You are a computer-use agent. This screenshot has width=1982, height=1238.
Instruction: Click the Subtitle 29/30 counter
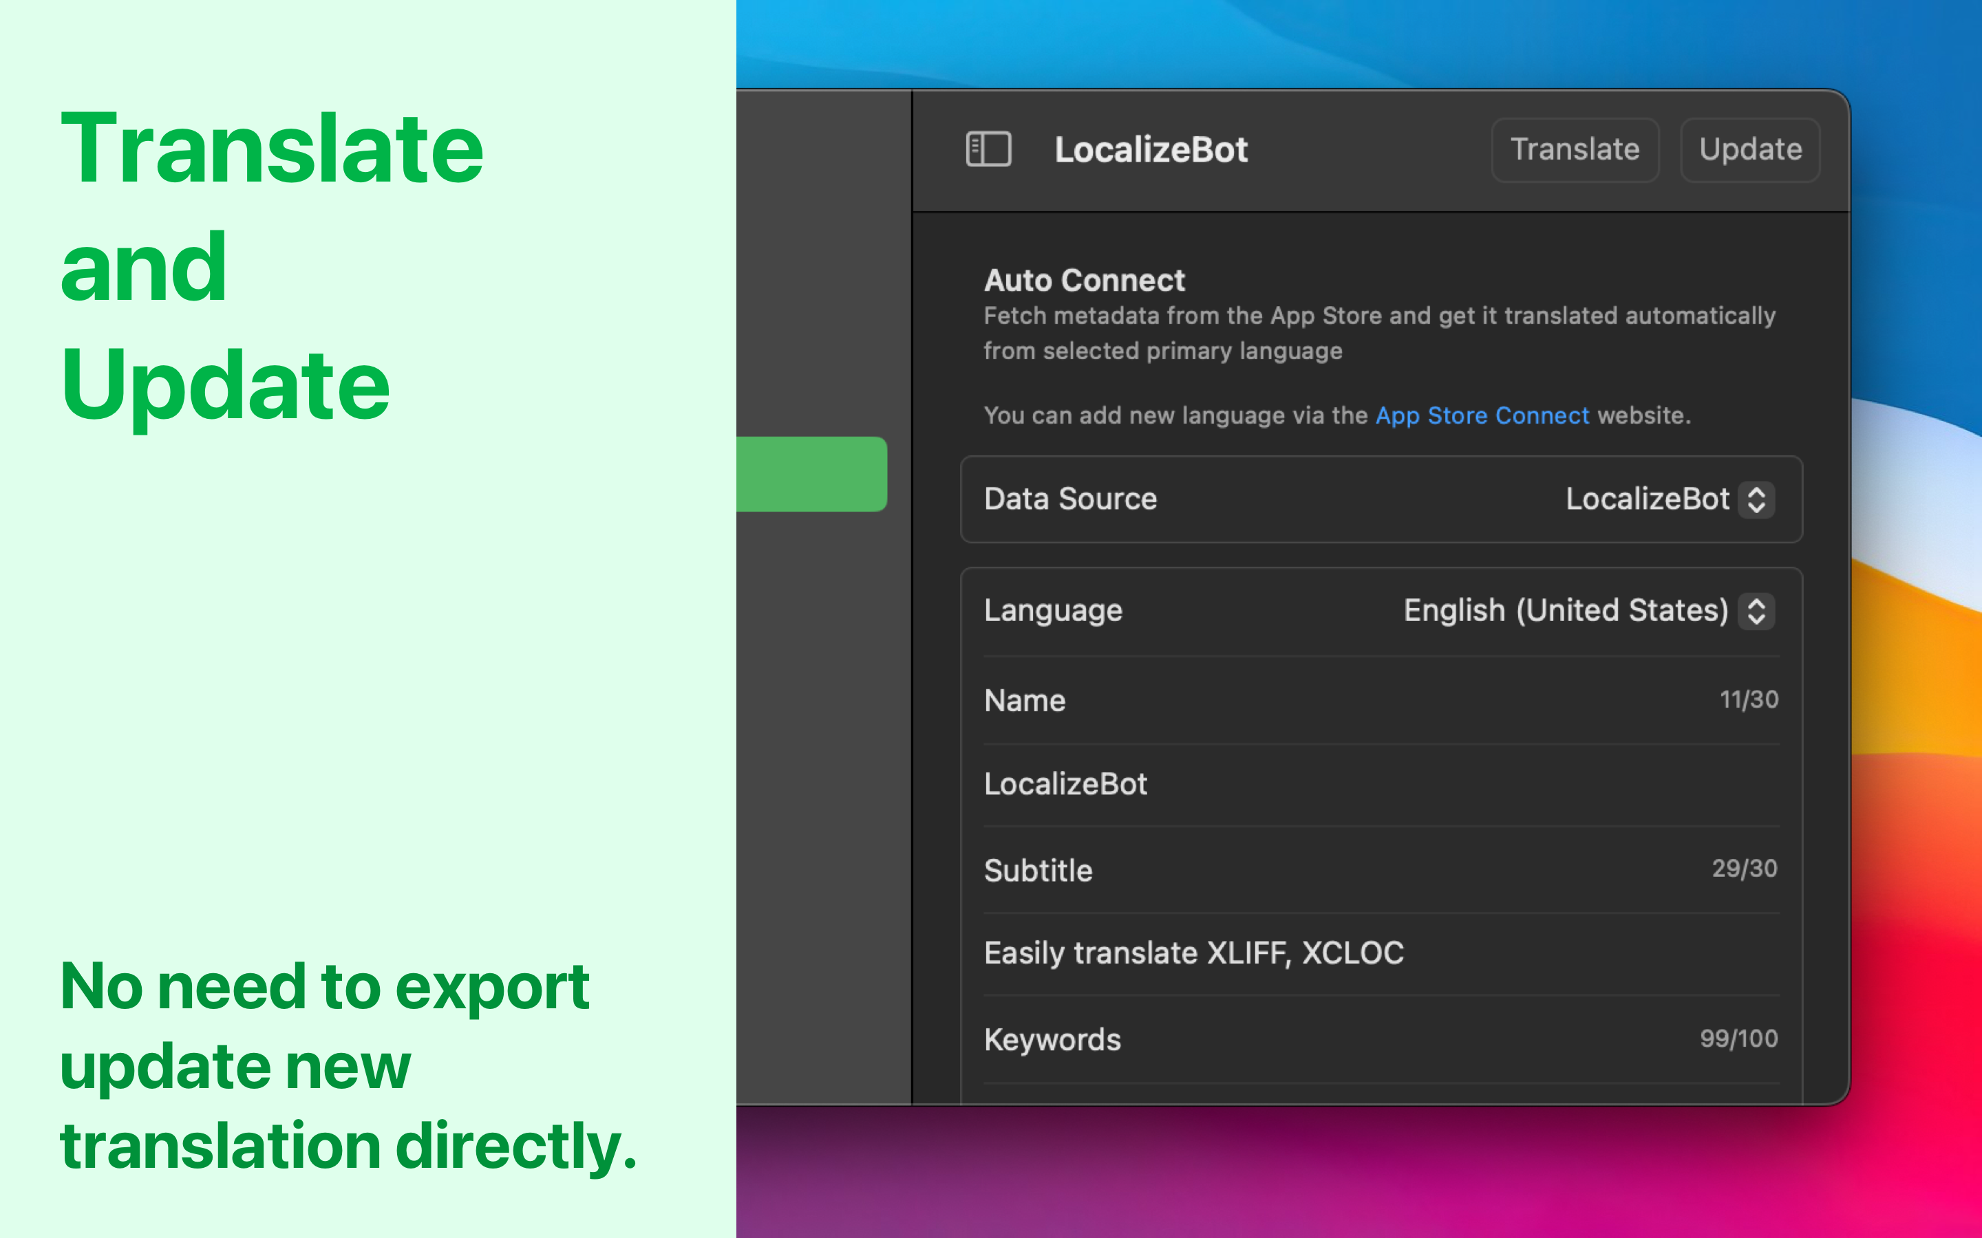1745,868
